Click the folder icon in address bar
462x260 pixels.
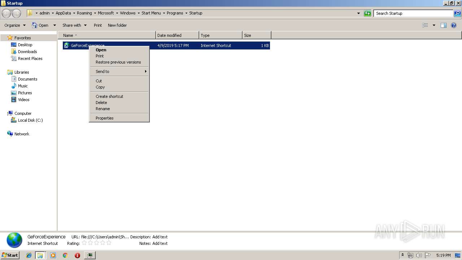point(30,13)
